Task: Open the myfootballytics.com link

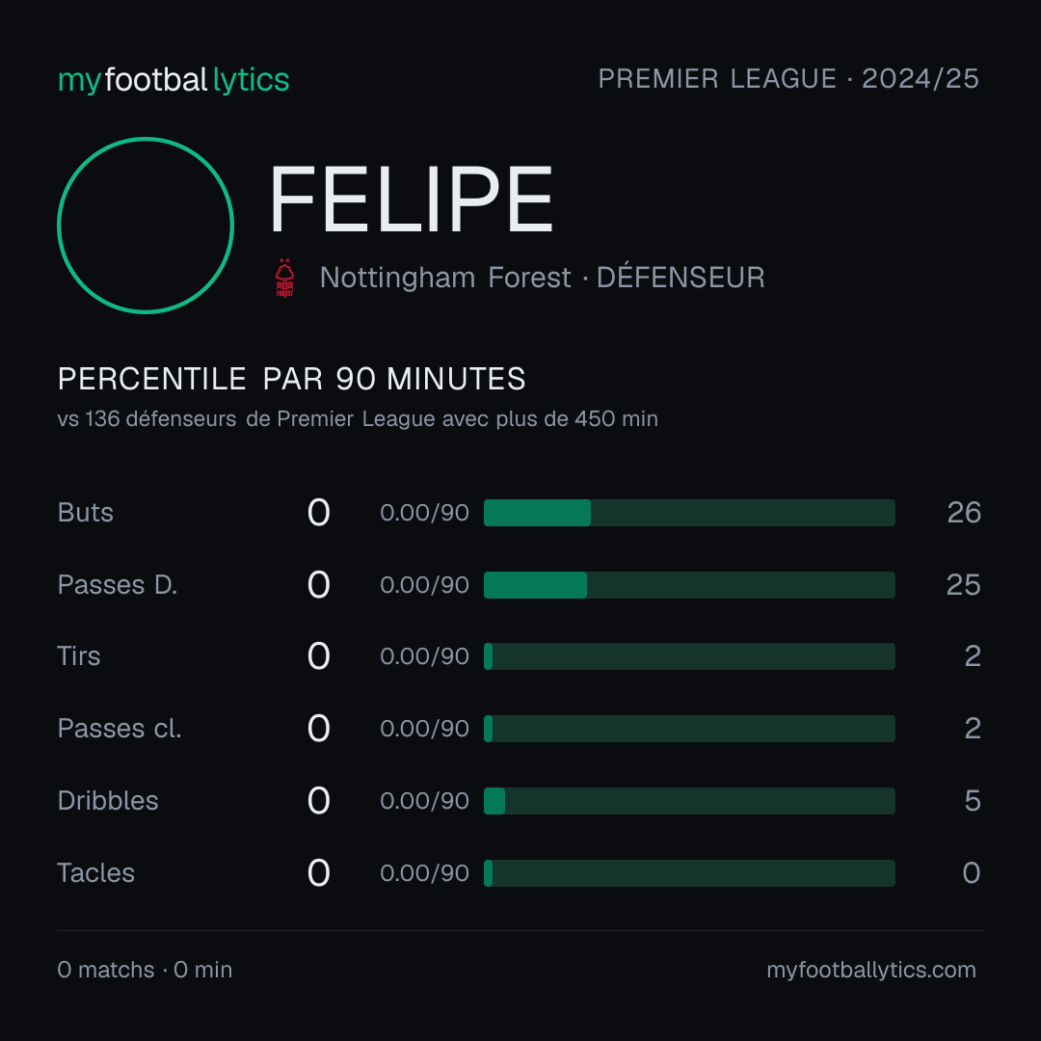Action: [x=871, y=970]
